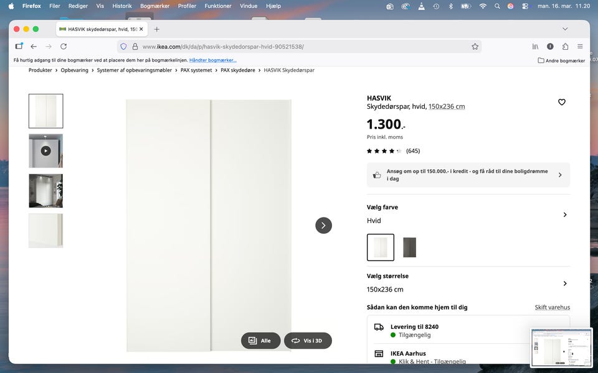Screen dimensions: 598x373
Task: Open Time Machine menu bar icon
Action: [436, 6]
